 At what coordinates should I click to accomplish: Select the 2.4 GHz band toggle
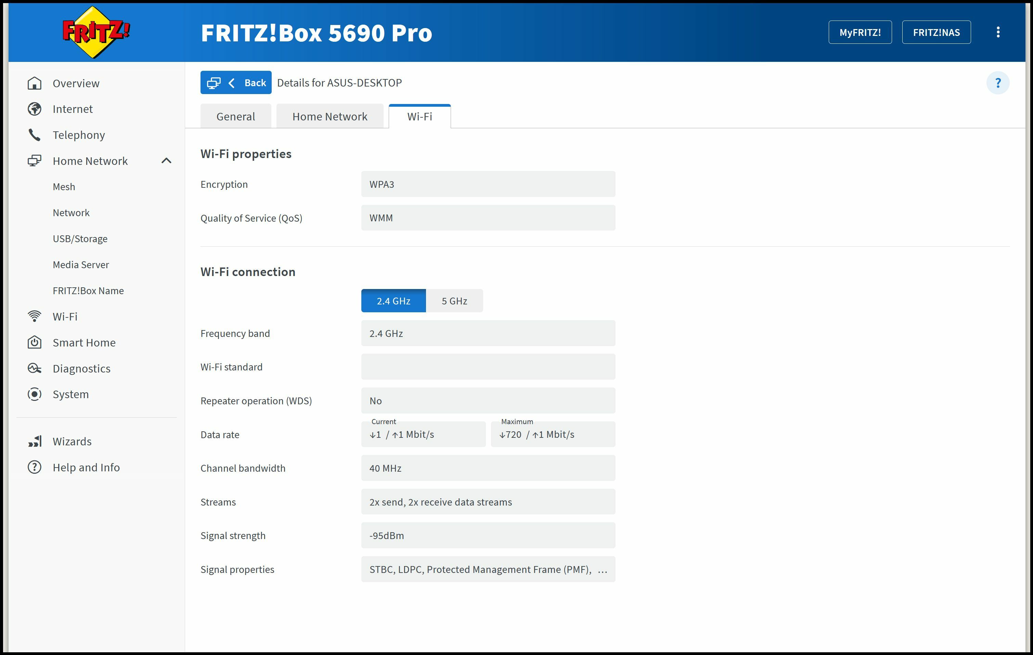tap(393, 301)
